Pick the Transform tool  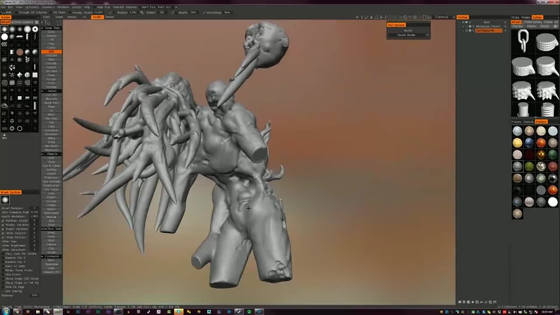(51, 130)
